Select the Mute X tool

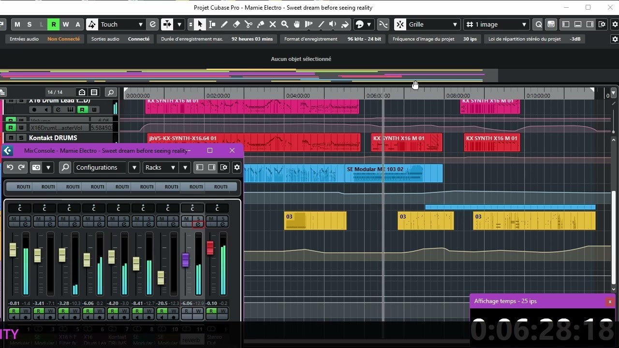click(272, 24)
